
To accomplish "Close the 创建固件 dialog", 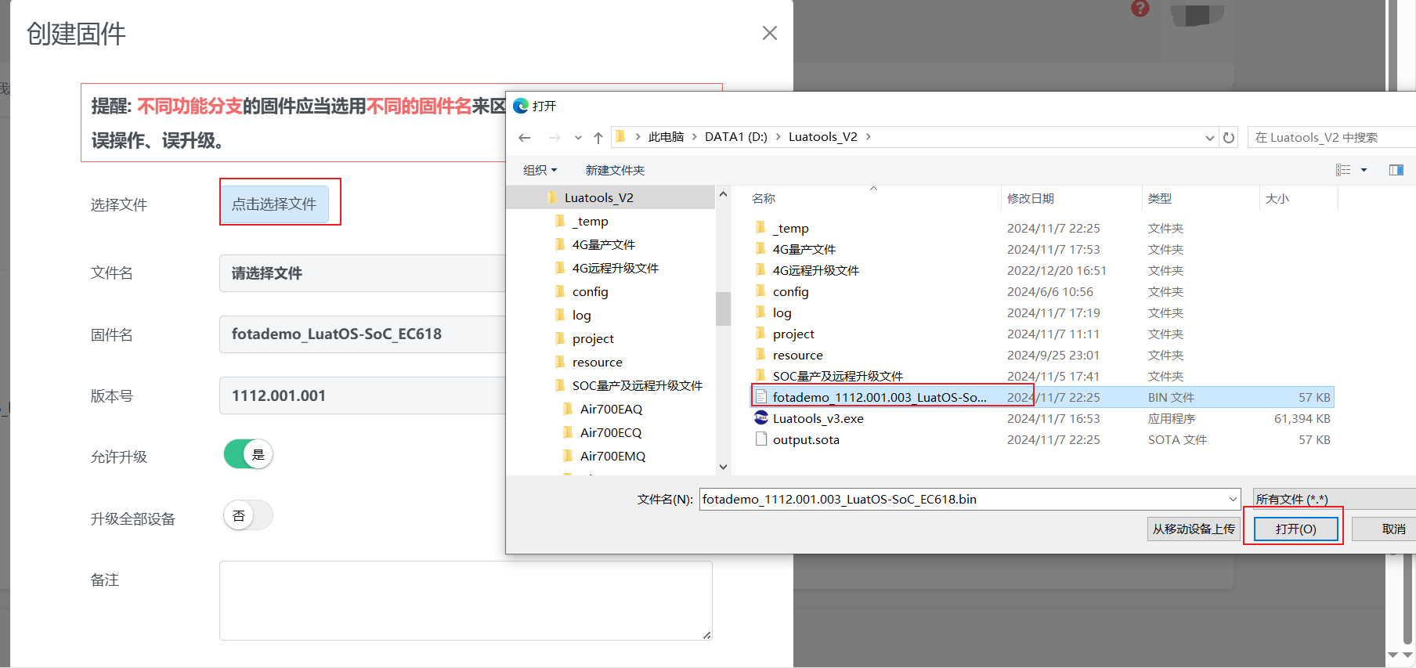I will (x=770, y=33).
